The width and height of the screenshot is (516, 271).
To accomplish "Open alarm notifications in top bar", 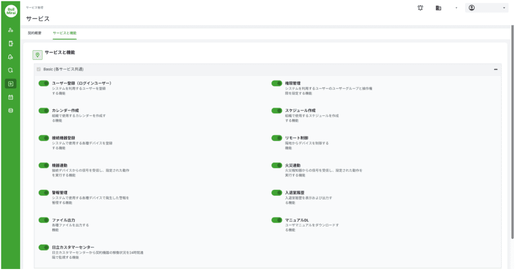I will coord(421,8).
